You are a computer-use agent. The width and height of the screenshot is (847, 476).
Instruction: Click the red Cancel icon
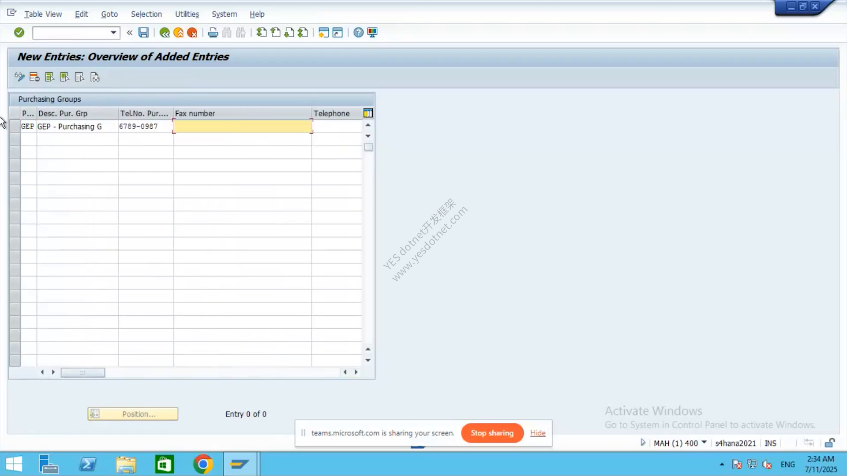192,32
